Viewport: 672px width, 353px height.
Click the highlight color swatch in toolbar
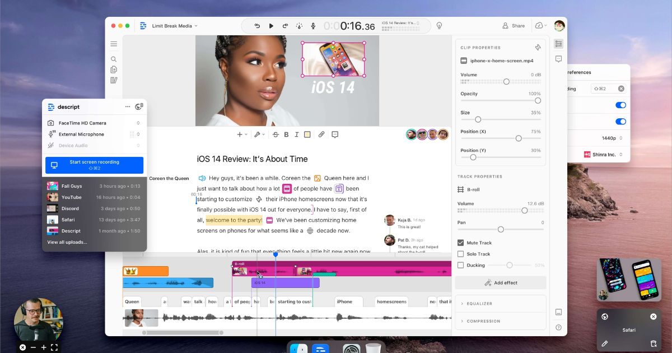307,134
